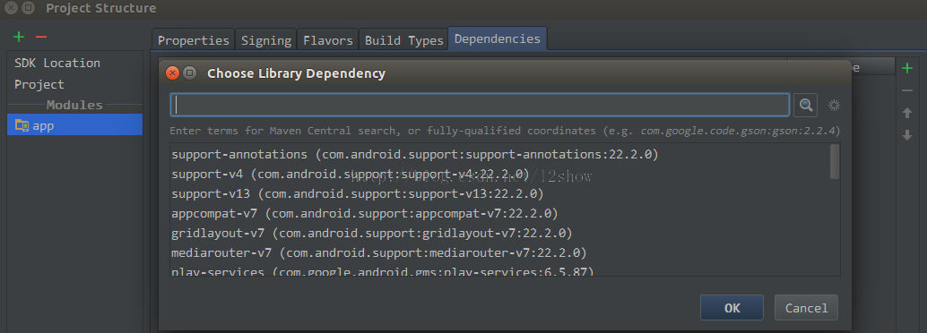Move the dependency up with the arrow icon
Viewport: 927px width, 333px height.
(x=907, y=112)
